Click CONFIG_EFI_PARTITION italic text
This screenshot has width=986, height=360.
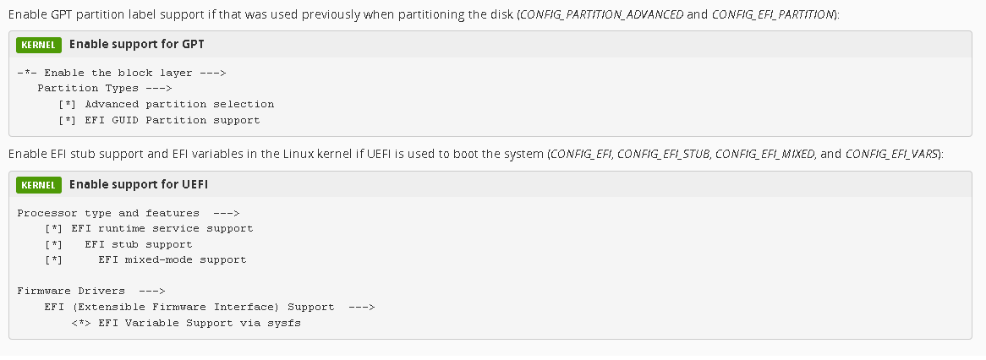tap(773, 14)
